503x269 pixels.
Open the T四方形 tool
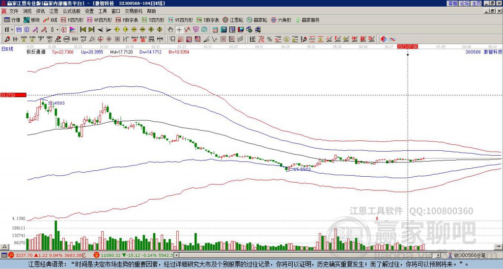[x=153, y=20]
